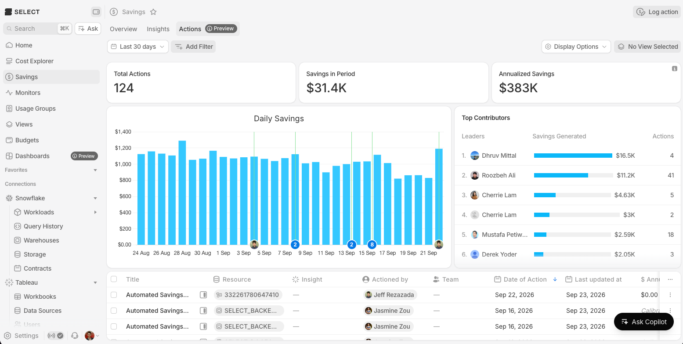
Task: Toggle the select-all checkbox in table header
Action: click(114, 279)
